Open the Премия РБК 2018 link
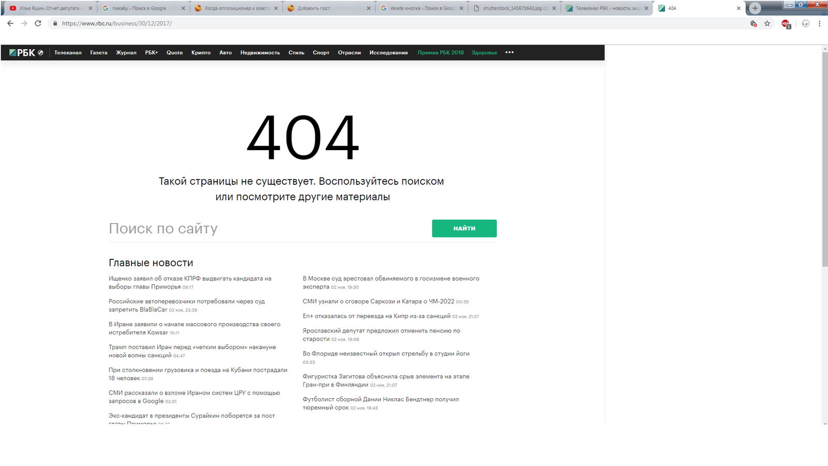Screen dimensions: 828x466 pyautogui.click(x=441, y=53)
